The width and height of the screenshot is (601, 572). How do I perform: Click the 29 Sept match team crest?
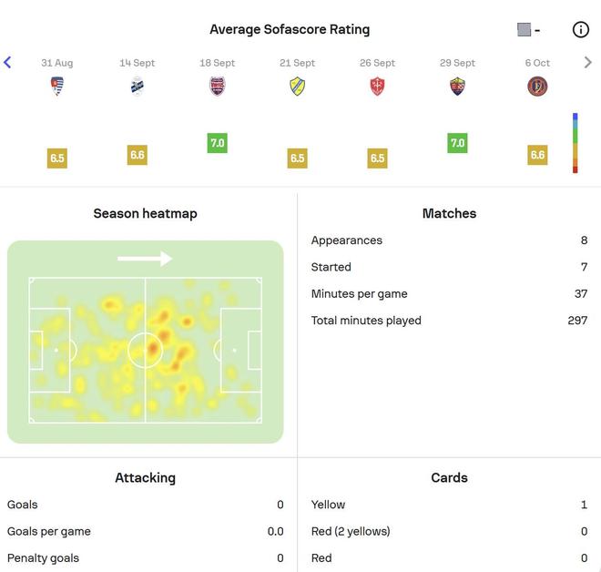click(x=458, y=87)
